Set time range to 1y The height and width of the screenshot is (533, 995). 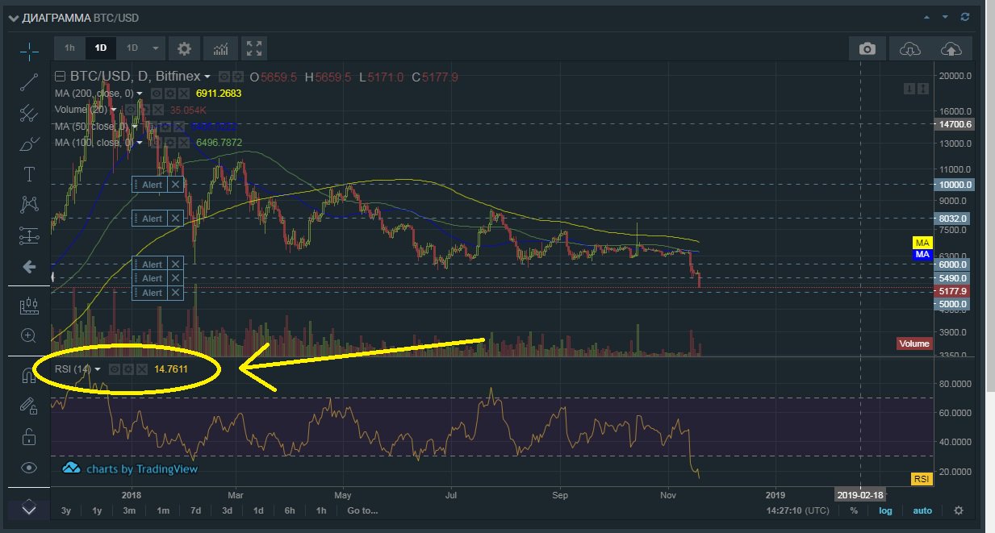[97, 510]
